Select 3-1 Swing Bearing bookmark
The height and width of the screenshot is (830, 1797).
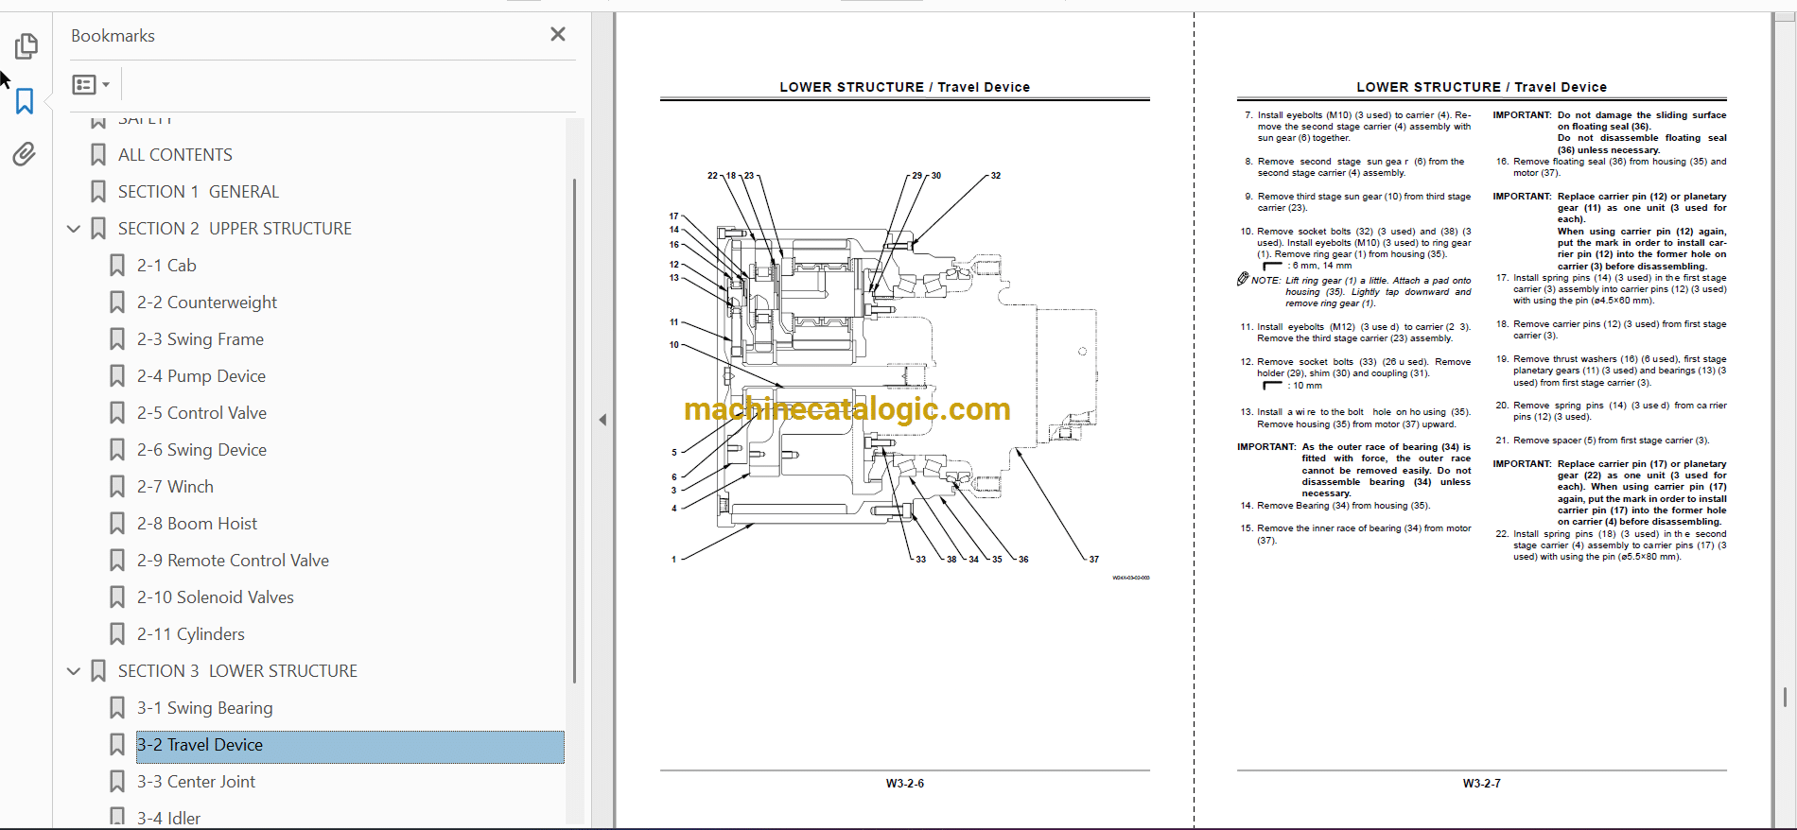click(204, 708)
